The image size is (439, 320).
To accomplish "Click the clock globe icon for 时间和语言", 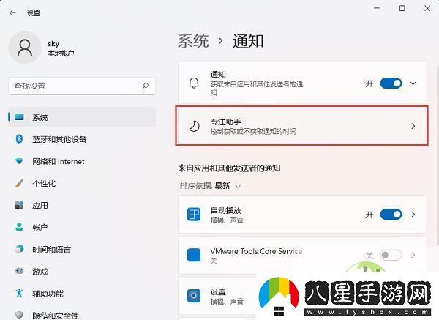I will click(19, 249).
